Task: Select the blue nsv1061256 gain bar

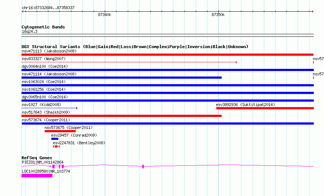Action: [x=167, y=93]
